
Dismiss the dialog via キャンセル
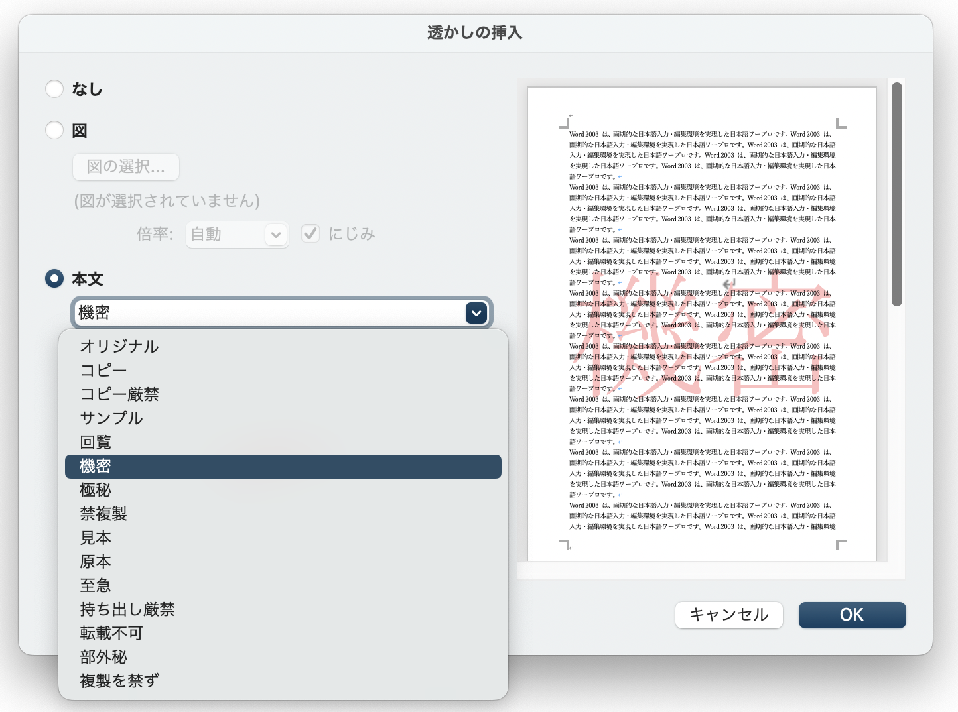pos(728,615)
